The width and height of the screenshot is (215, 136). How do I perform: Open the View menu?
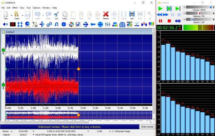pyautogui.click(x=22, y=8)
